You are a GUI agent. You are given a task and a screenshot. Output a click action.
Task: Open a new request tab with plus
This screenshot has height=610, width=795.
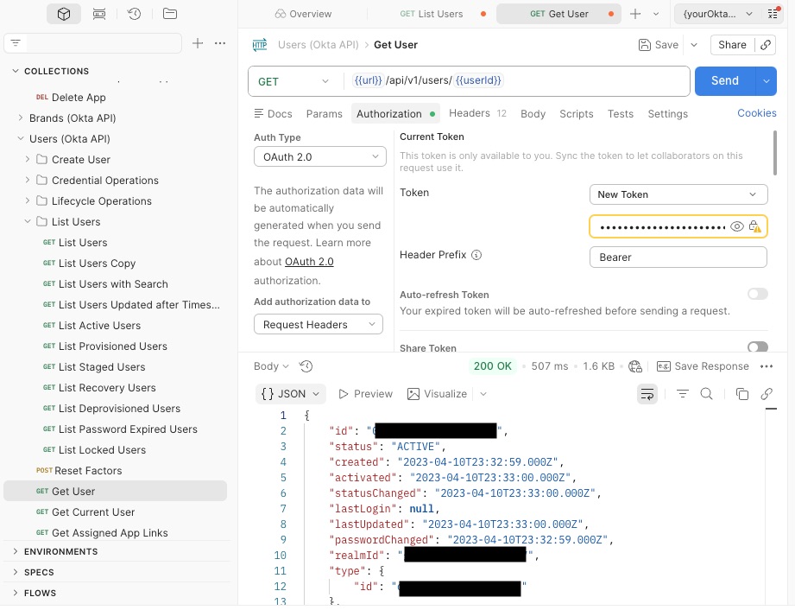pos(635,14)
